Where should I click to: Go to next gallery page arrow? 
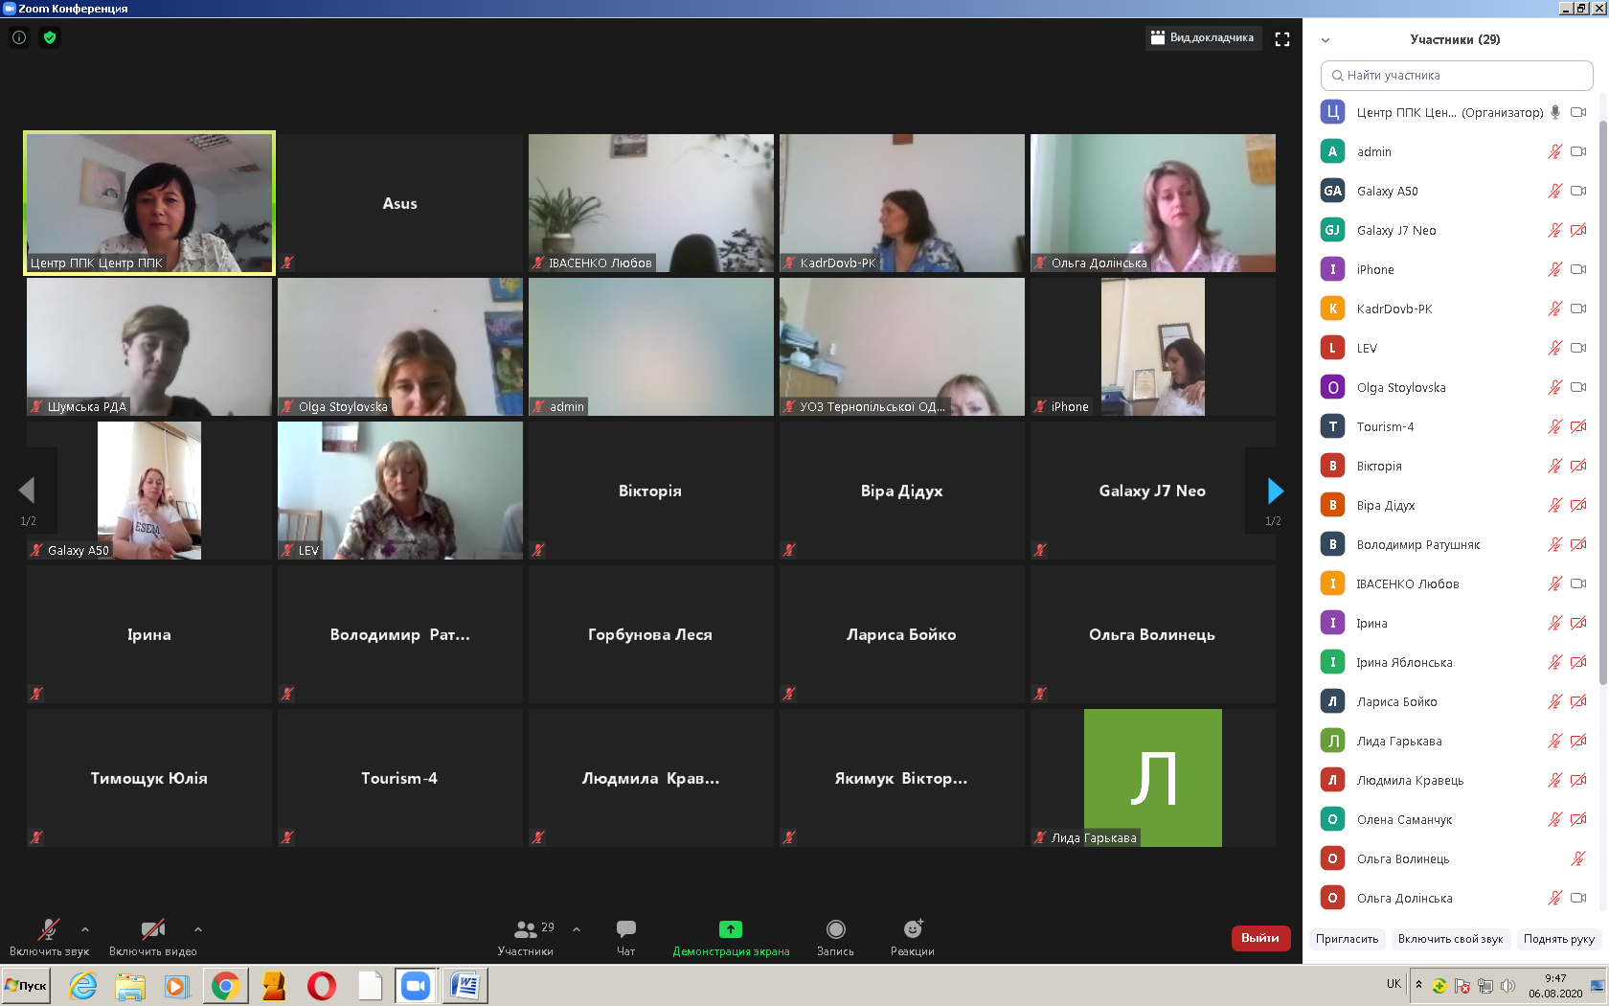click(1275, 491)
